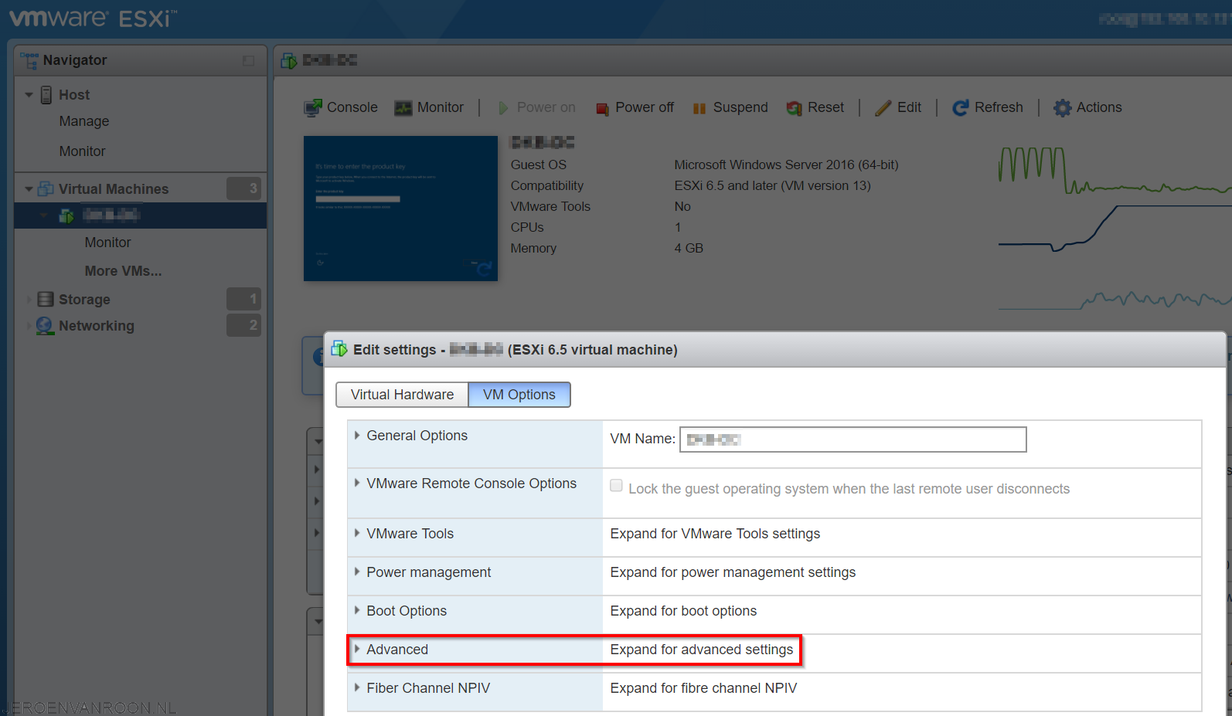Reset the virtual machine
Image resolution: width=1232 pixels, height=716 pixels.
coord(815,107)
